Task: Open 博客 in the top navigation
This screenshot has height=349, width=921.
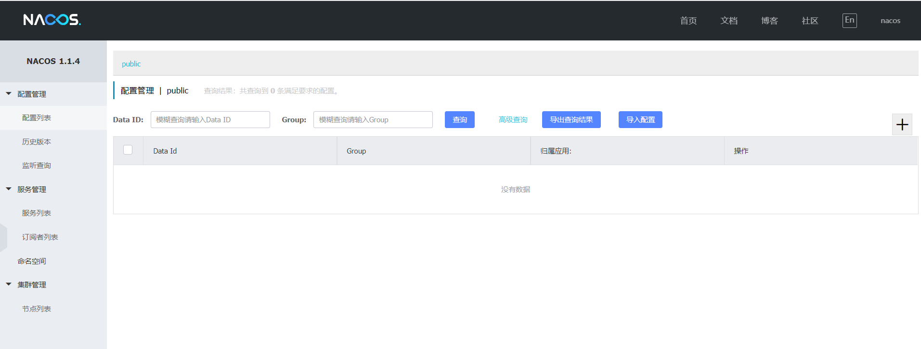Action: 769,21
